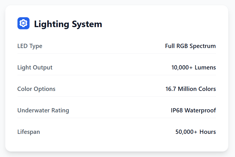Click the IP68 code text
Image resolution: width=235 pixels, height=157 pixels.
pos(177,110)
